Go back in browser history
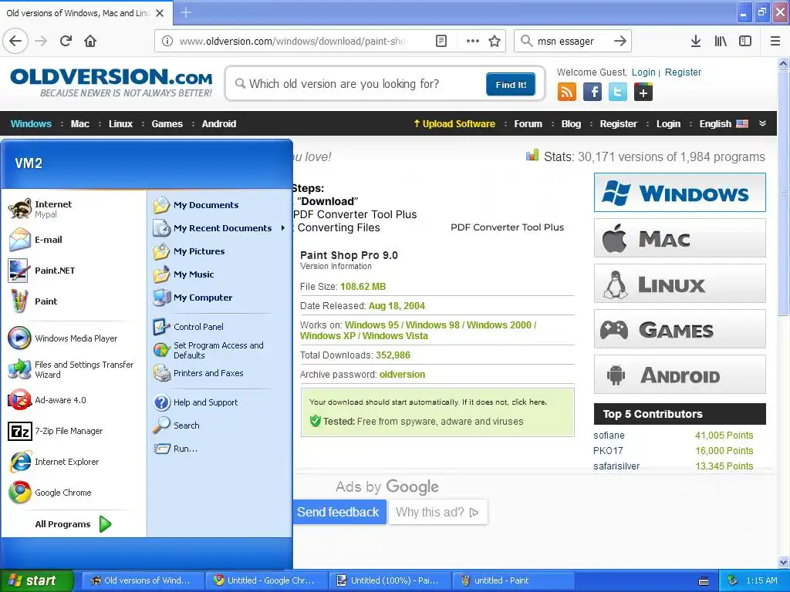Image resolution: width=790 pixels, height=592 pixels. 15,41
